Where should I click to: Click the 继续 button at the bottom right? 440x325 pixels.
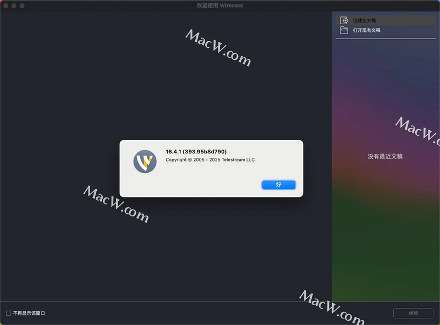(x=413, y=313)
